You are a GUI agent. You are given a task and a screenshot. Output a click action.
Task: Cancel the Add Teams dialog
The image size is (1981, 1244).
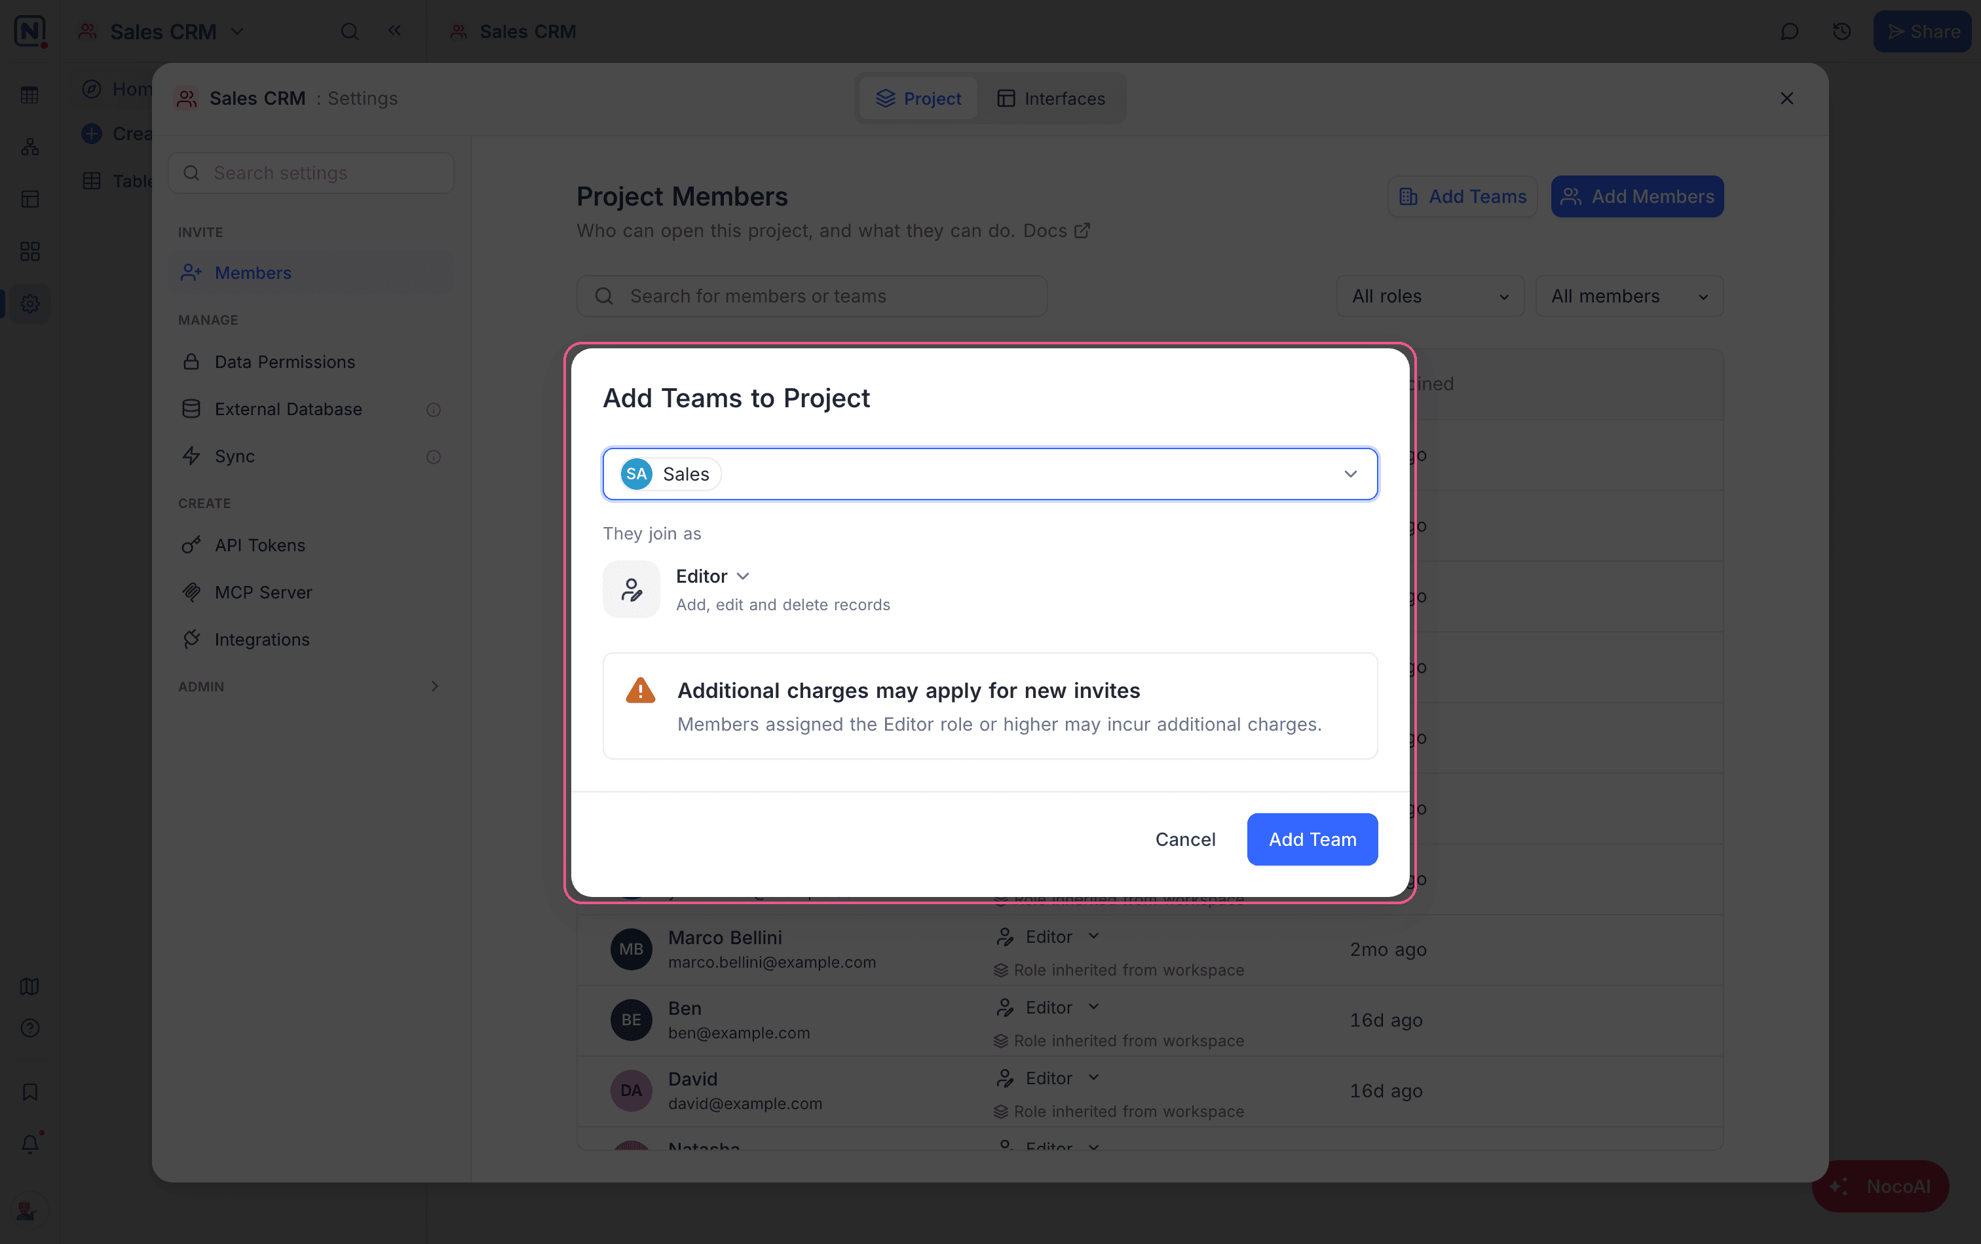click(1184, 839)
